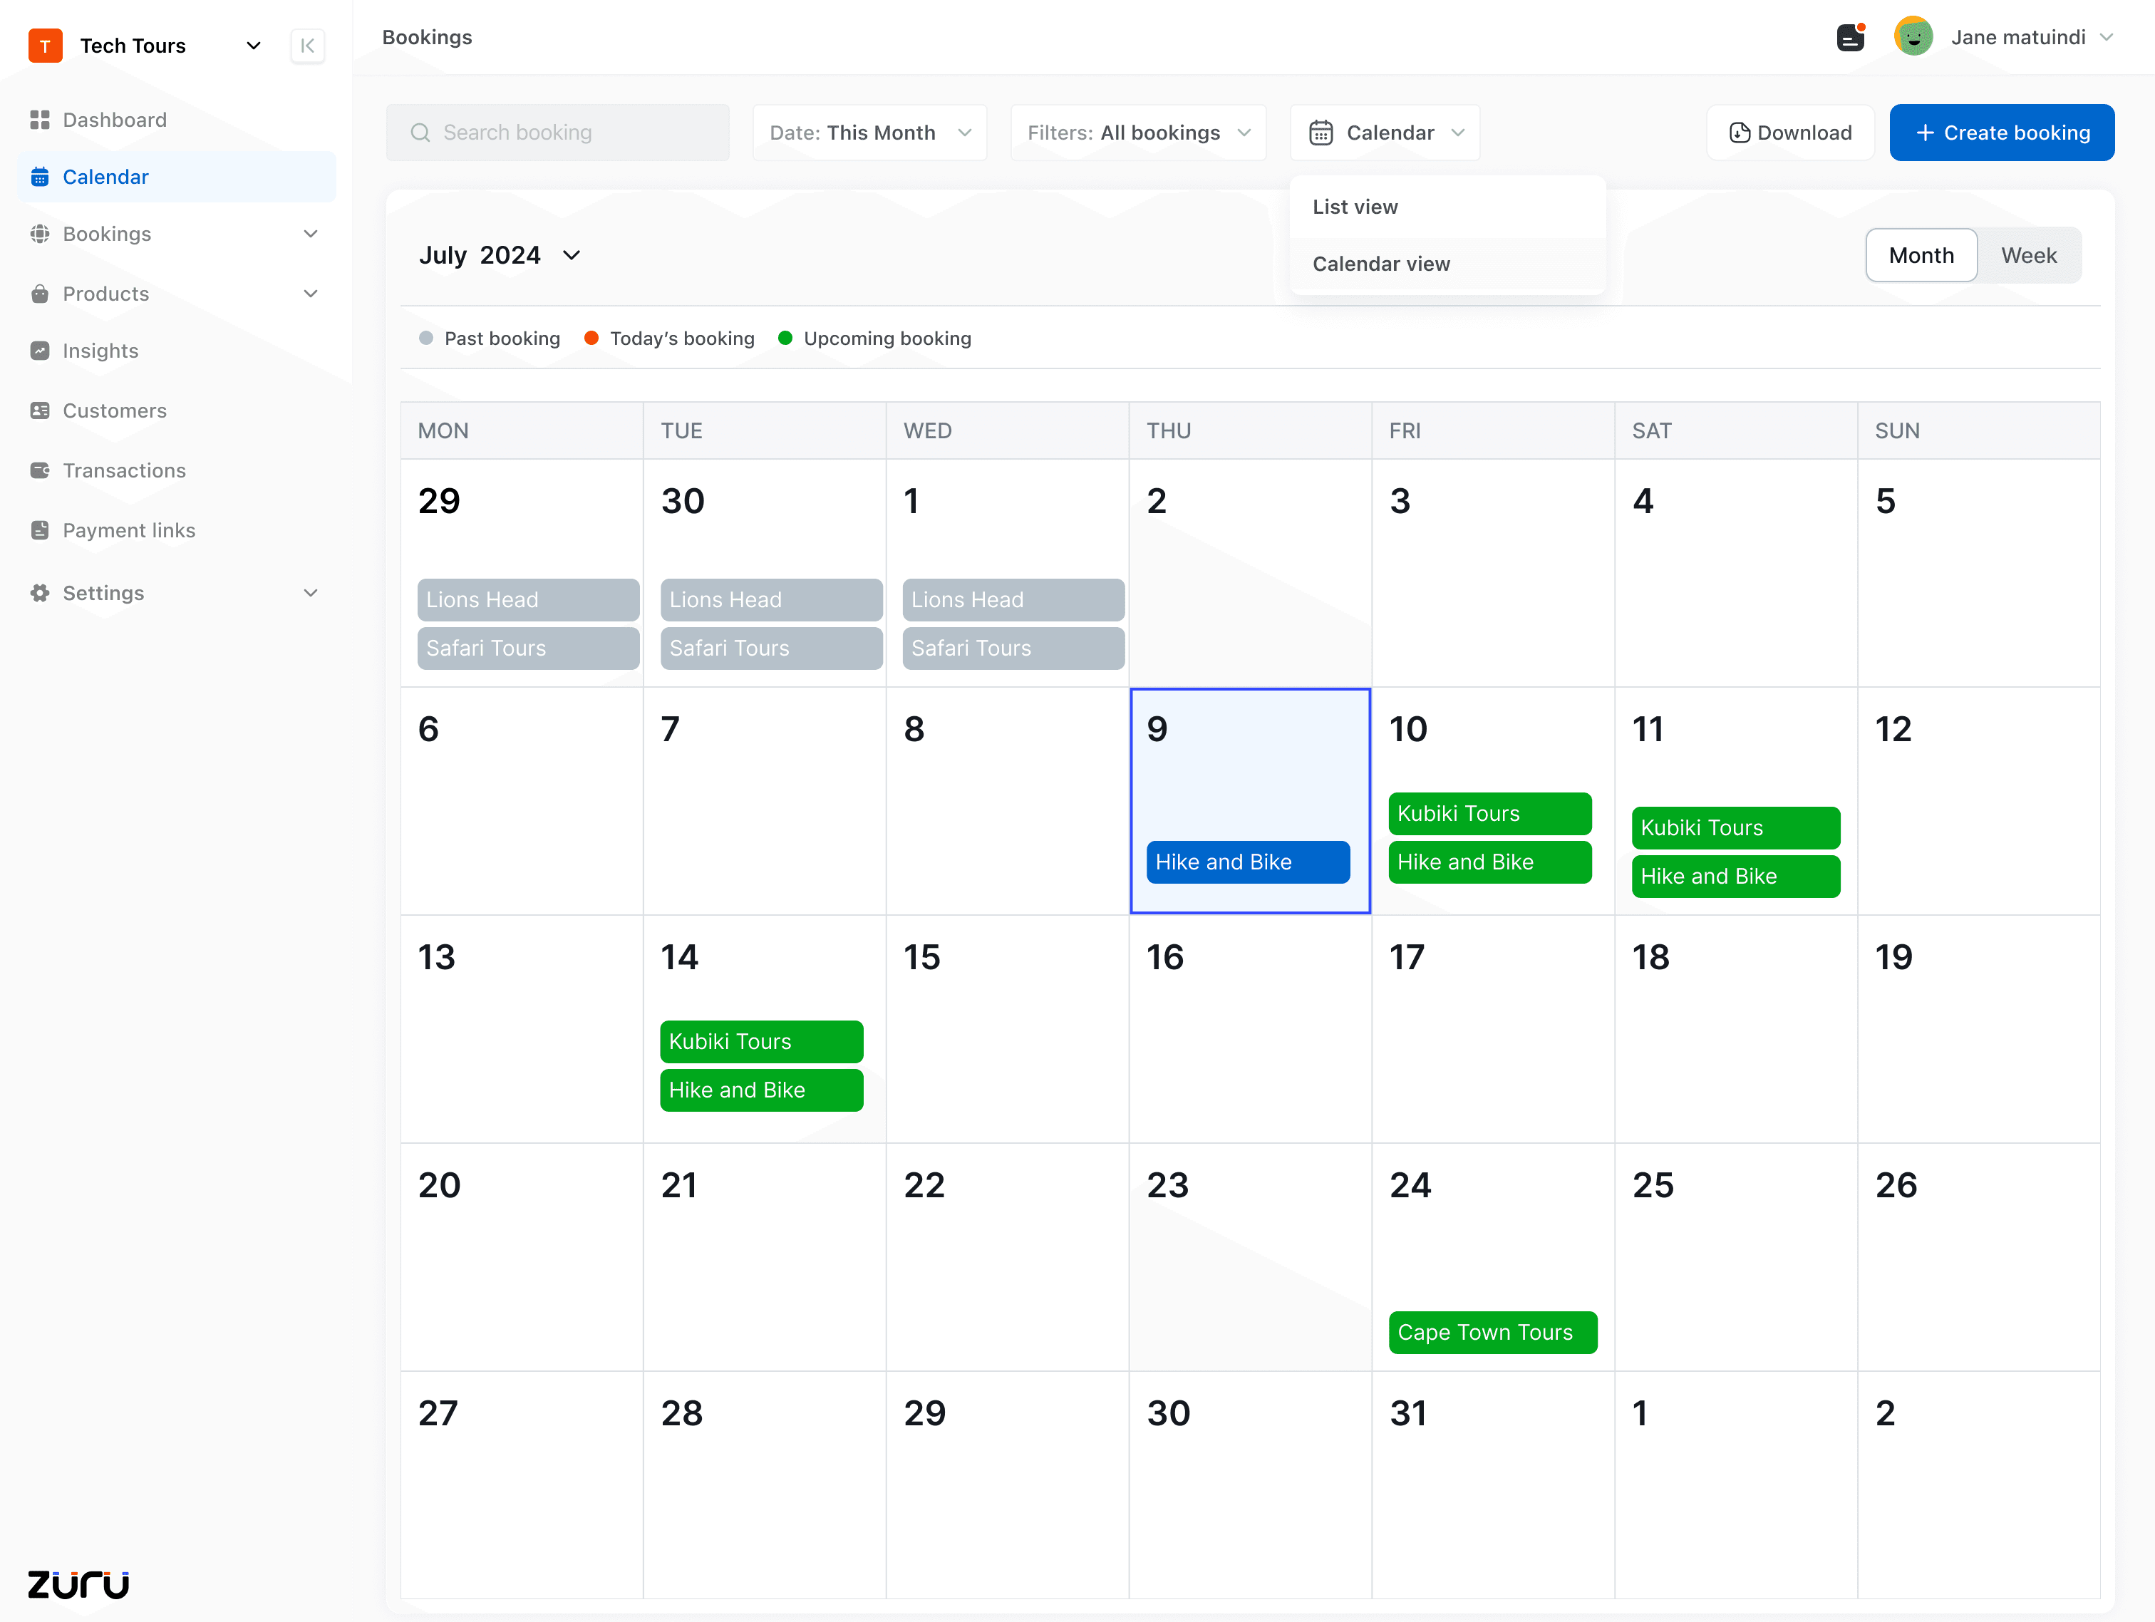
Task: Choose List view from the menu
Action: click(1355, 207)
